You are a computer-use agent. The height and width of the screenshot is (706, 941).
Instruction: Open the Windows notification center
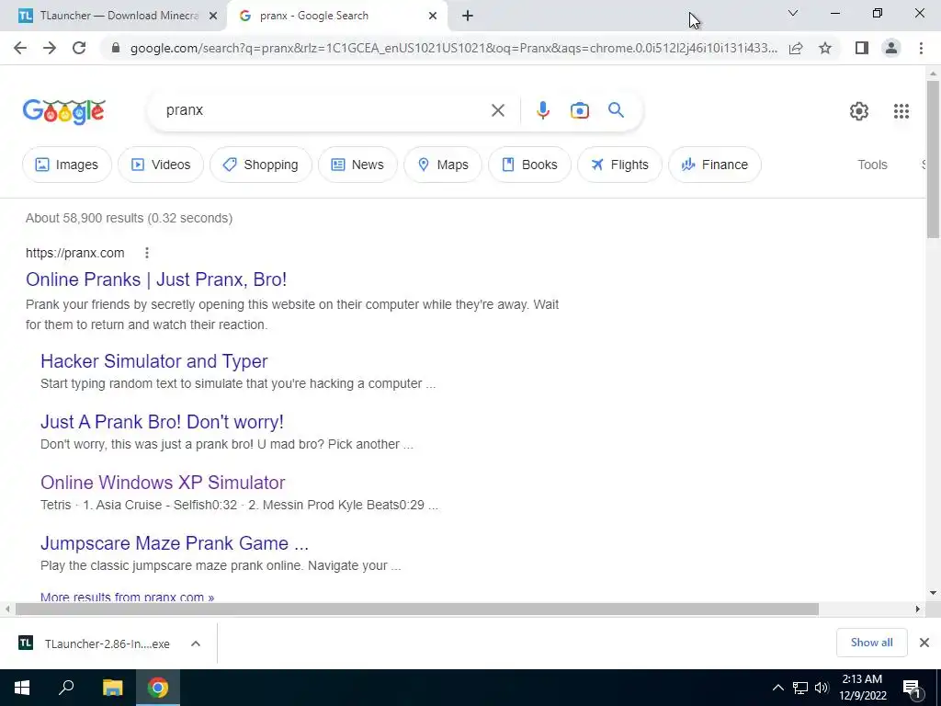click(913, 689)
